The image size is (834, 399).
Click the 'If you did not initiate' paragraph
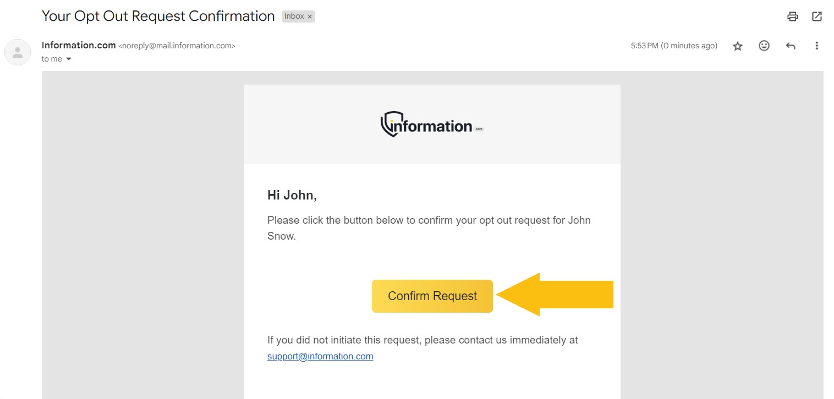(x=422, y=340)
